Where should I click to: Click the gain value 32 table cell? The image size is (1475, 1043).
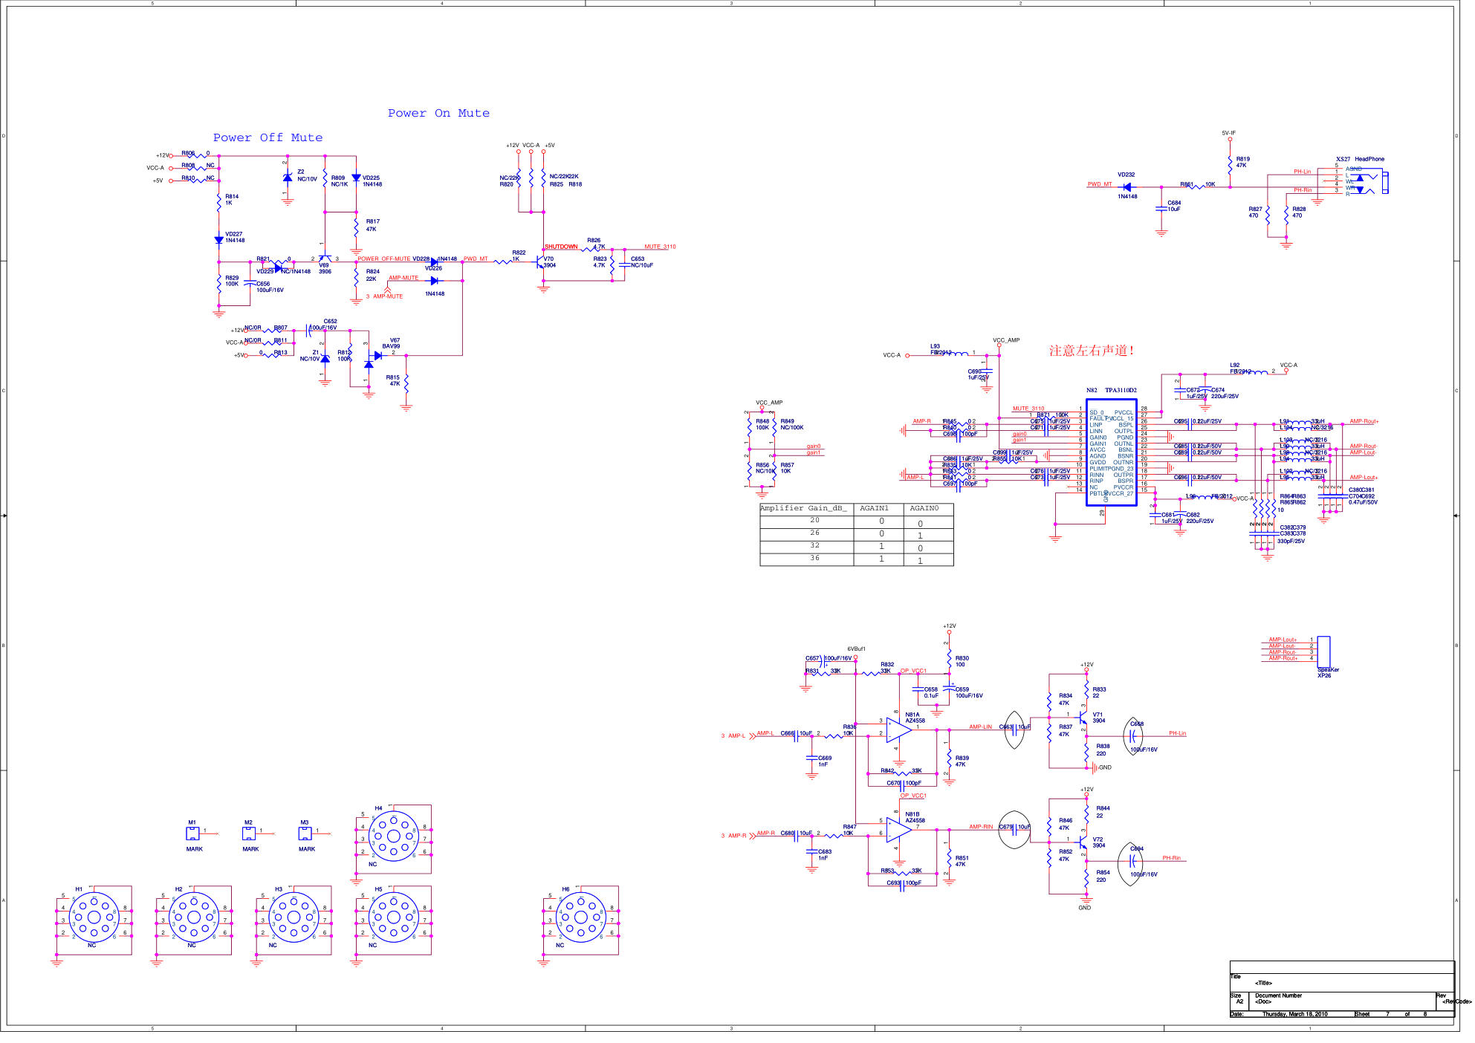(815, 545)
